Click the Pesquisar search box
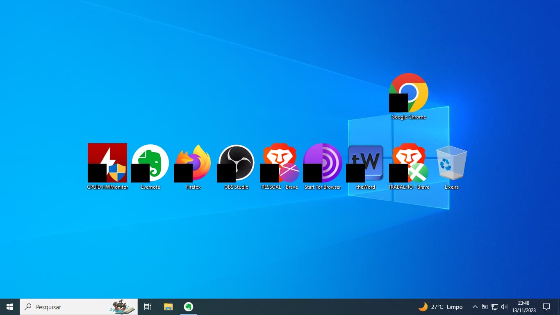 (x=79, y=307)
